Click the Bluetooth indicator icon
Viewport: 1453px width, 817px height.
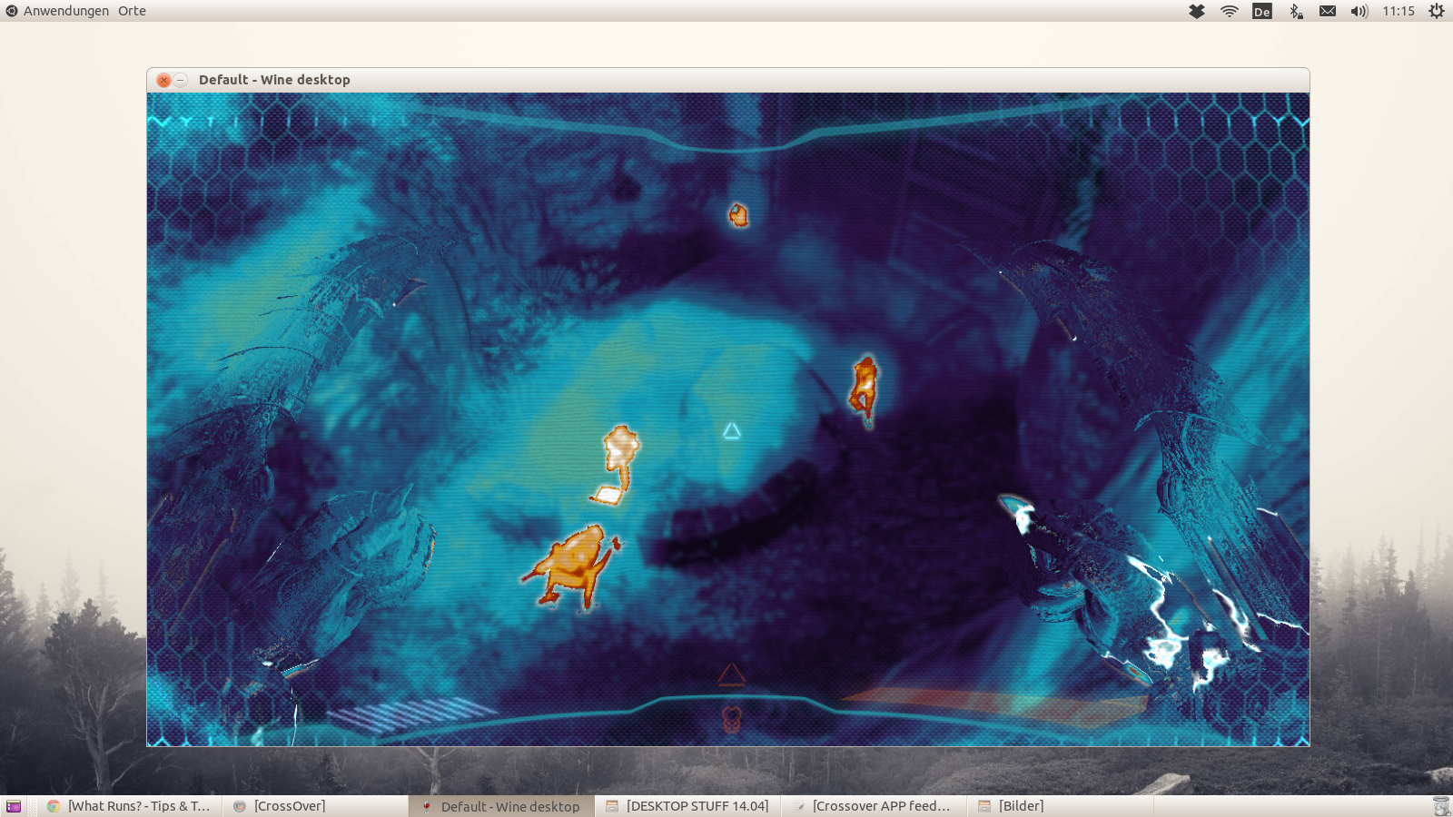click(1296, 11)
